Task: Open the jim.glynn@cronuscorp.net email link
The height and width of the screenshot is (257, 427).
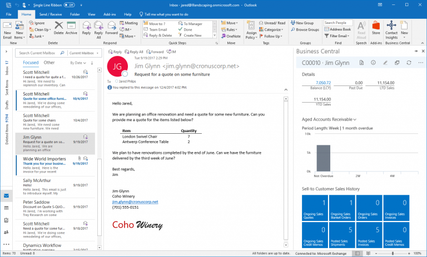Action: (x=135, y=202)
